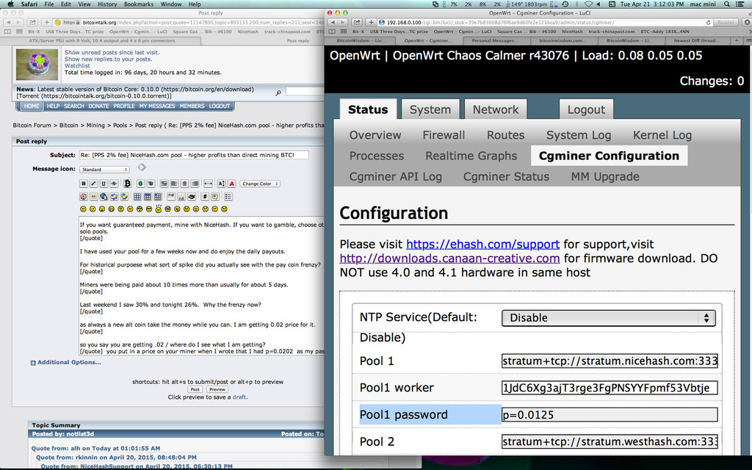Click the superscript icon in the editor
The width and height of the screenshot is (752, 470).
point(171,196)
